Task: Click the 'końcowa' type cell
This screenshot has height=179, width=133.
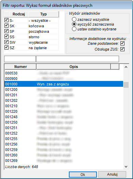Action: tap(43, 26)
